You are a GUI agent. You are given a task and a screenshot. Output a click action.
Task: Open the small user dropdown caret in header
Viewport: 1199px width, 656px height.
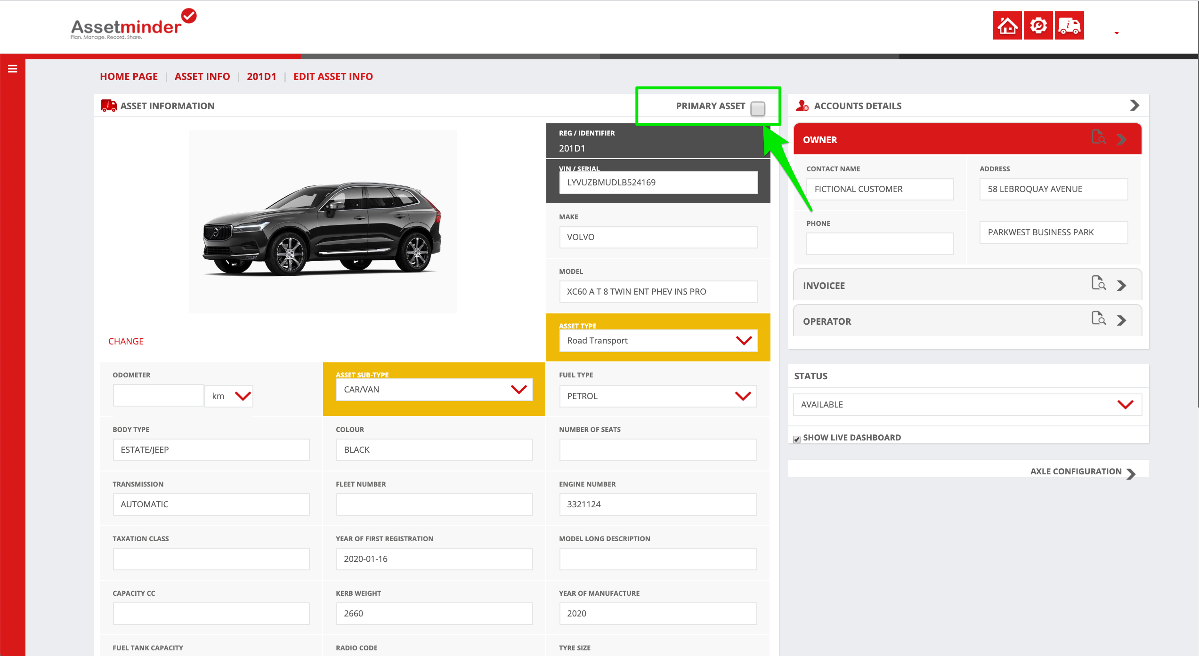tap(1117, 33)
